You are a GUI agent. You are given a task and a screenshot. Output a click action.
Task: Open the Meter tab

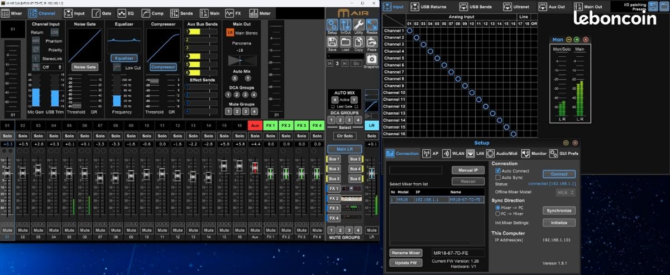tap(259, 12)
